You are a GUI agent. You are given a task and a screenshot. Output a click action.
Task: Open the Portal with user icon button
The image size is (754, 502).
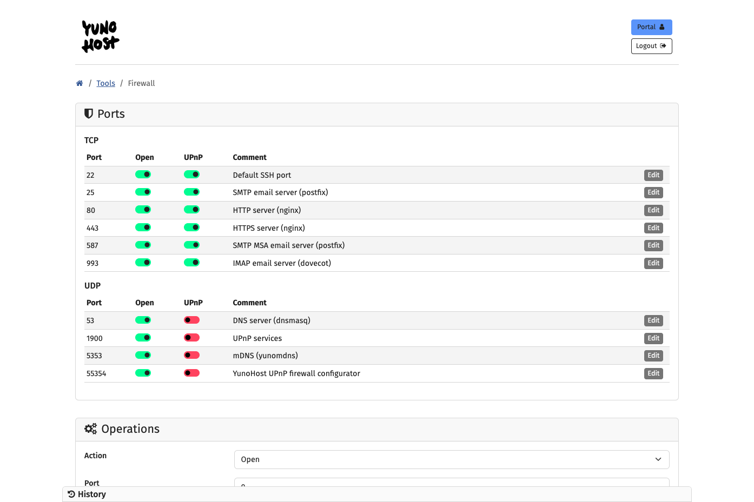(651, 27)
